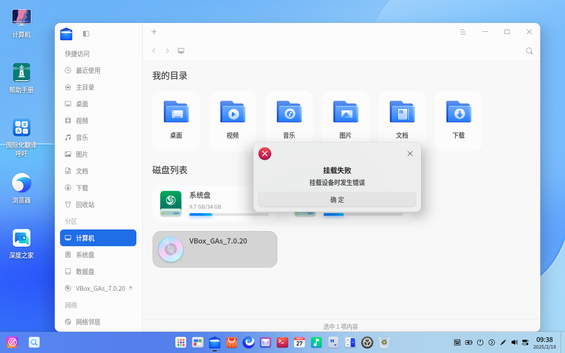This screenshot has height=353, width=565.
Task: Click the 系统盘 usage progress bar
Action: point(229,214)
